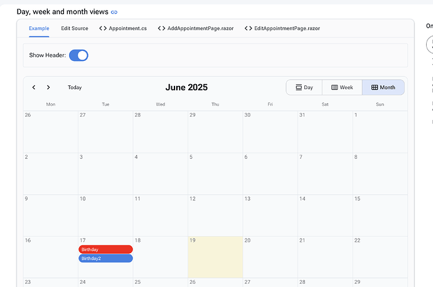Image resolution: width=433 pixels, height=287 pixels.
Task: Click the Tue column header
Action: point(105,104)
